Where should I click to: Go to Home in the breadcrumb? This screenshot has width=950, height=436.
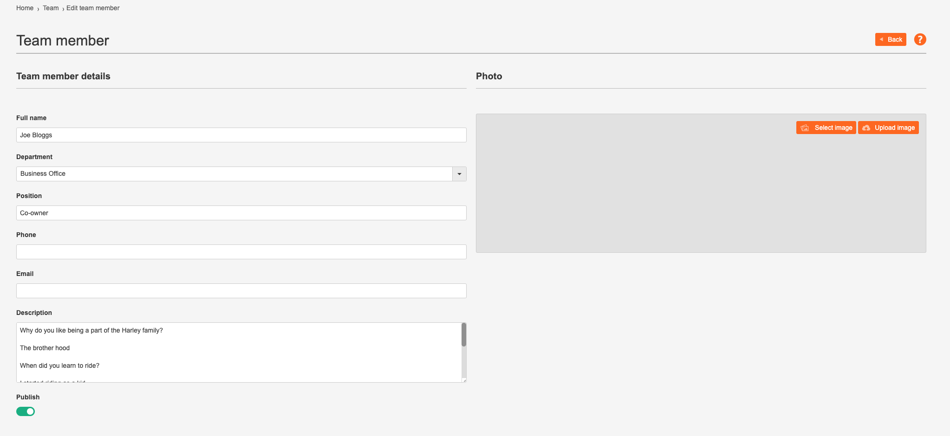click(25, 8)
